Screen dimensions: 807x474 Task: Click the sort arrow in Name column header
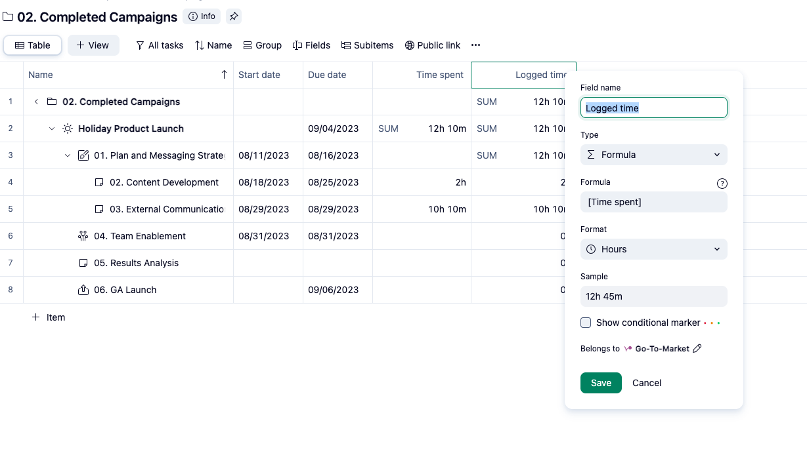[x=224, y=75]
